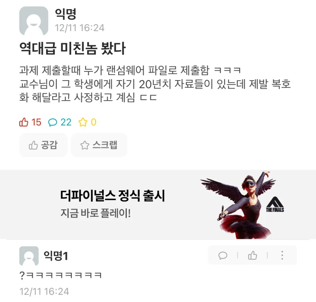Click the yellow star scrap count icon
316x302 pixels.
tap(83, 122)
